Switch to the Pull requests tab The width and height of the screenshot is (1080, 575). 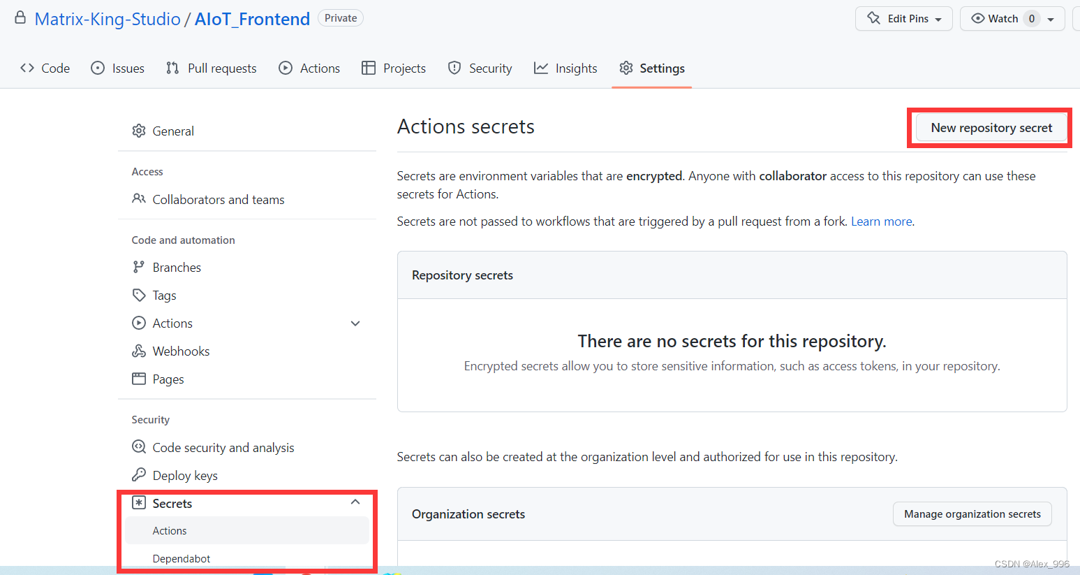(212, 68)
